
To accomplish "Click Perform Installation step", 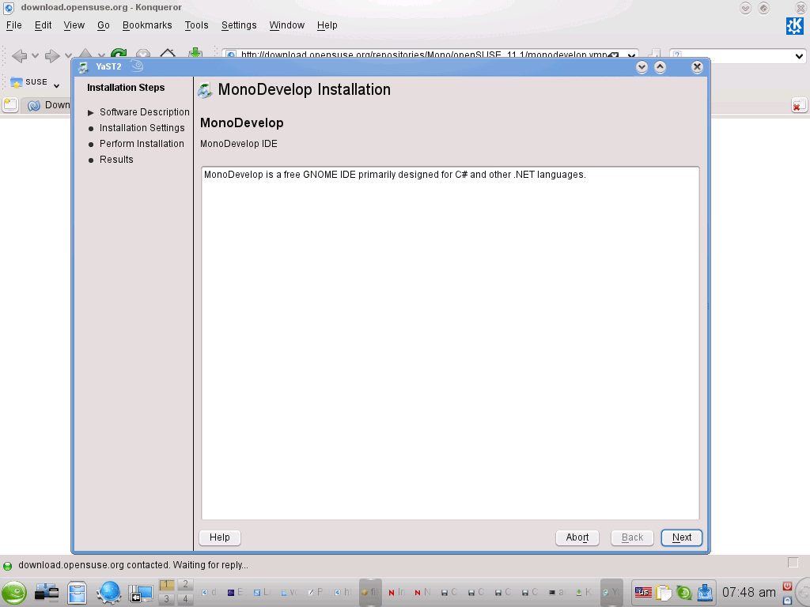I will tap(142, 144).
